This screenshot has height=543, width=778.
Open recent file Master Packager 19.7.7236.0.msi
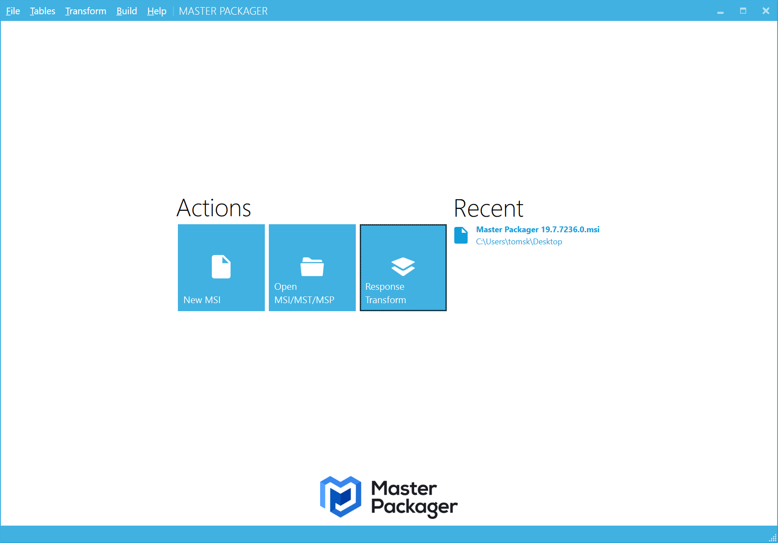pyautogui.click(x=537, y=230)
